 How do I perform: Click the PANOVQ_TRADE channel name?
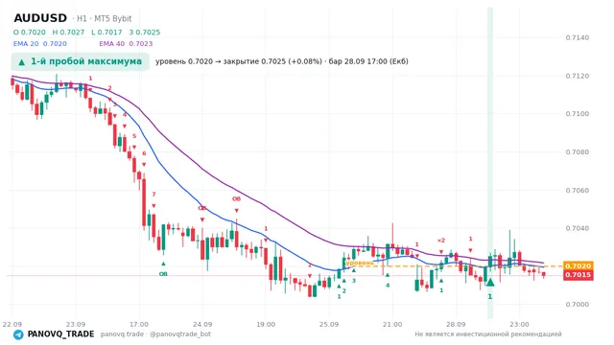click(x=60, y=334)
